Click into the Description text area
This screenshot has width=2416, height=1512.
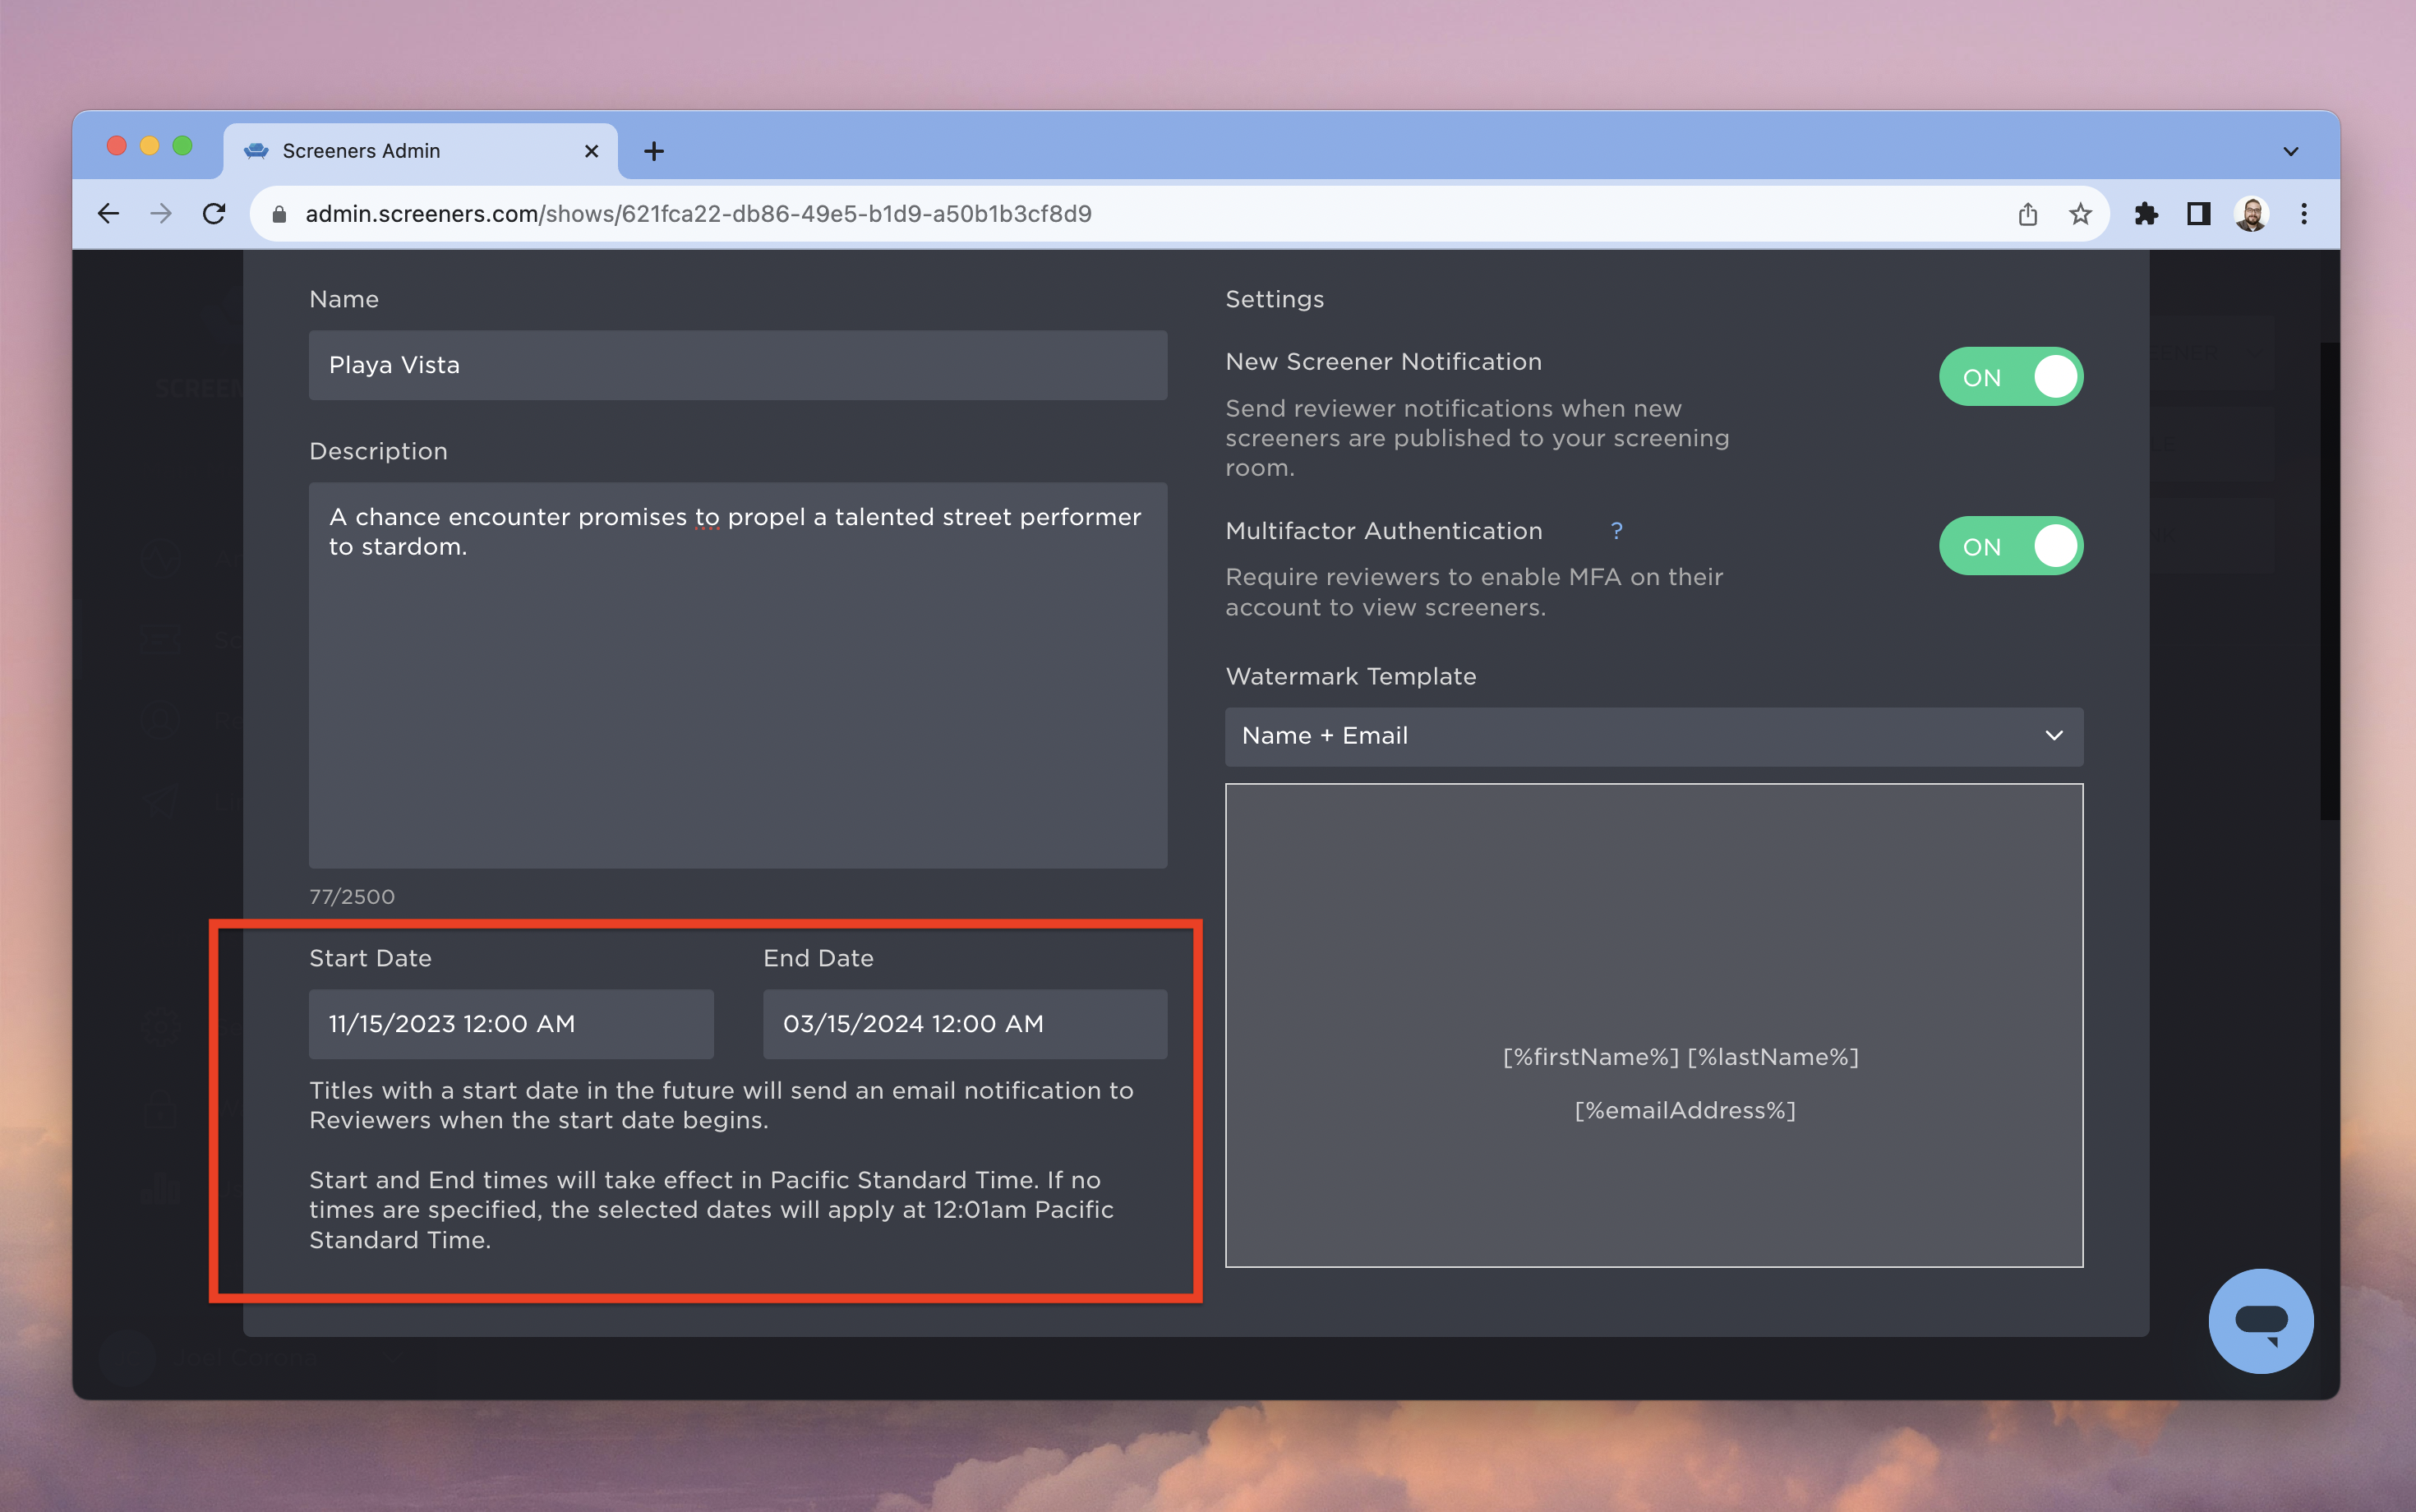point(738,675)
